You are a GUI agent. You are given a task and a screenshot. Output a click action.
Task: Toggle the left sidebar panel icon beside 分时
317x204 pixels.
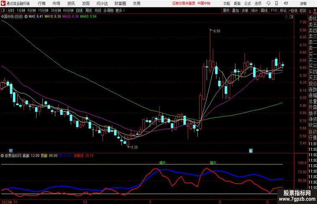pyautogui.click(x=3, y=10)
